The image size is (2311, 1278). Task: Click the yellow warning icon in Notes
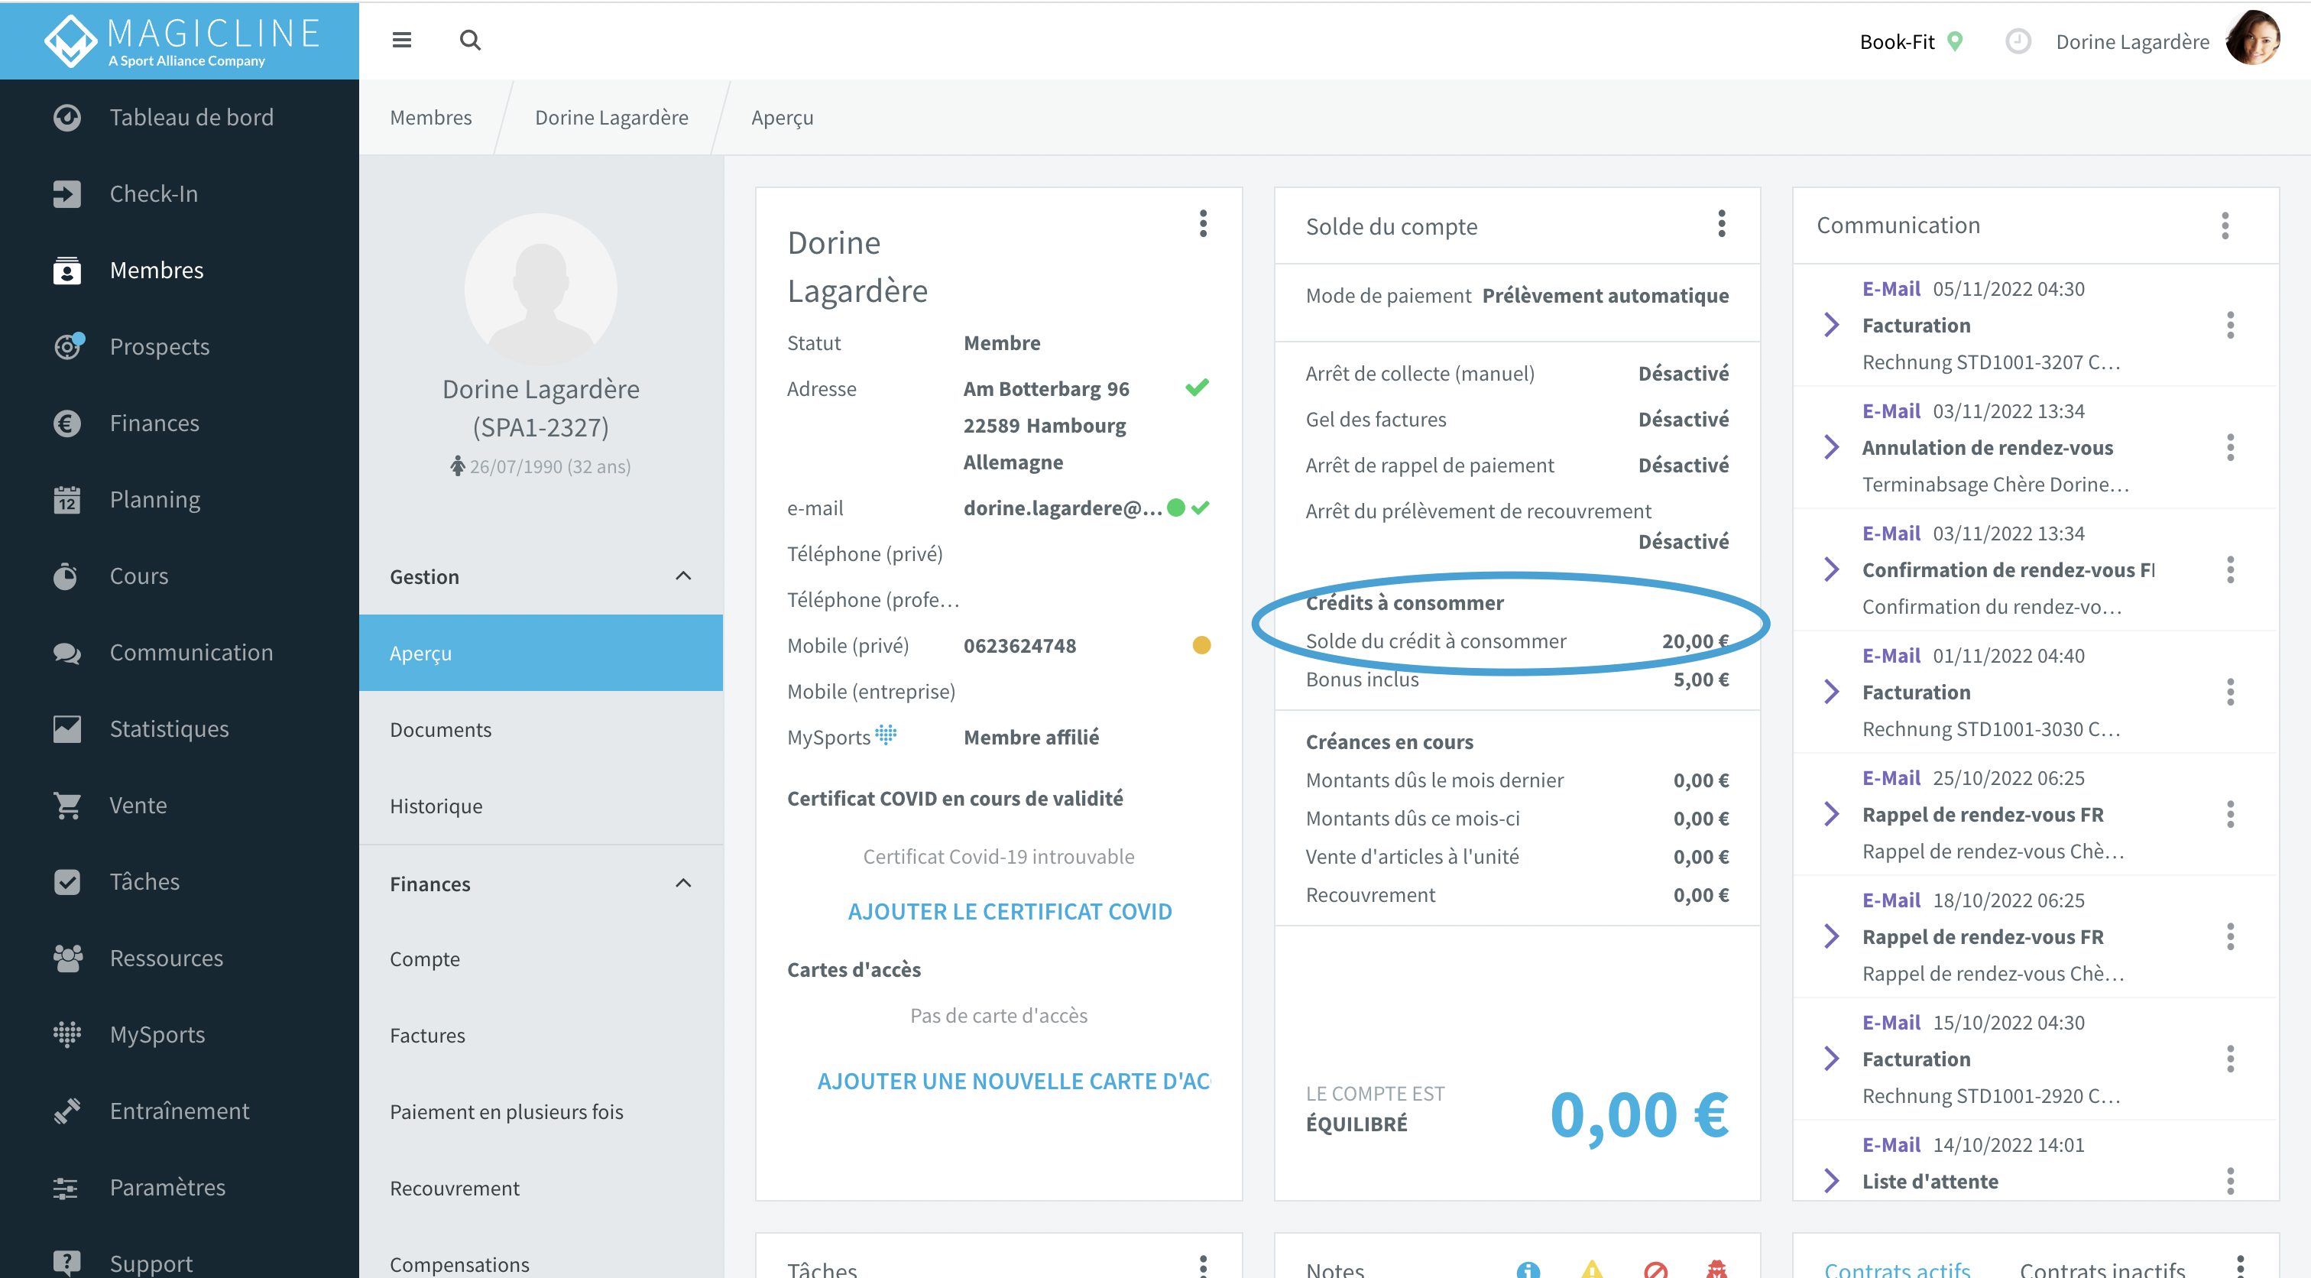(1593, 1268)
